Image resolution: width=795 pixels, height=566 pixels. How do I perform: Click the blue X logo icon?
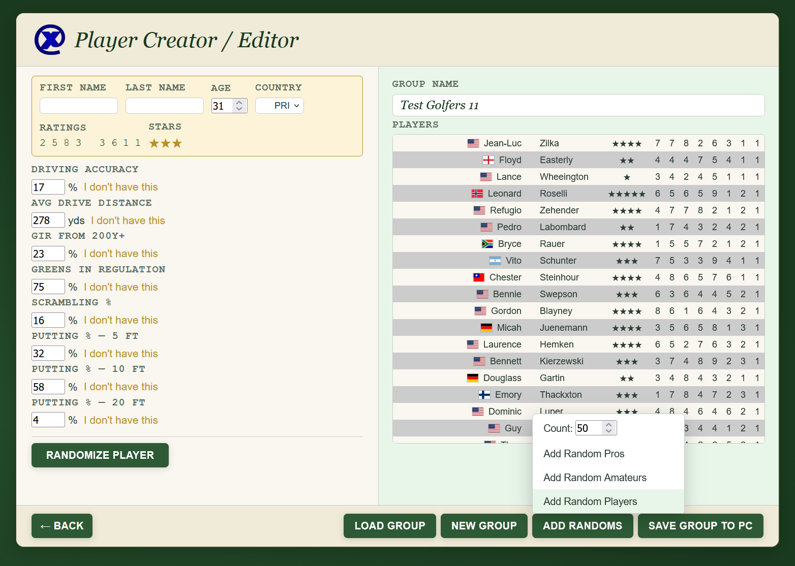pyautogui.click(x=50, y=40)
